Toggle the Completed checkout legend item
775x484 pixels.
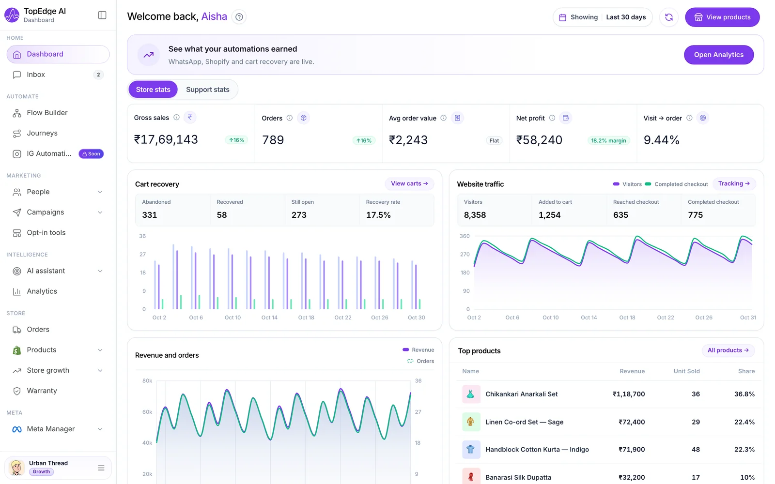(x=676, y=184)
